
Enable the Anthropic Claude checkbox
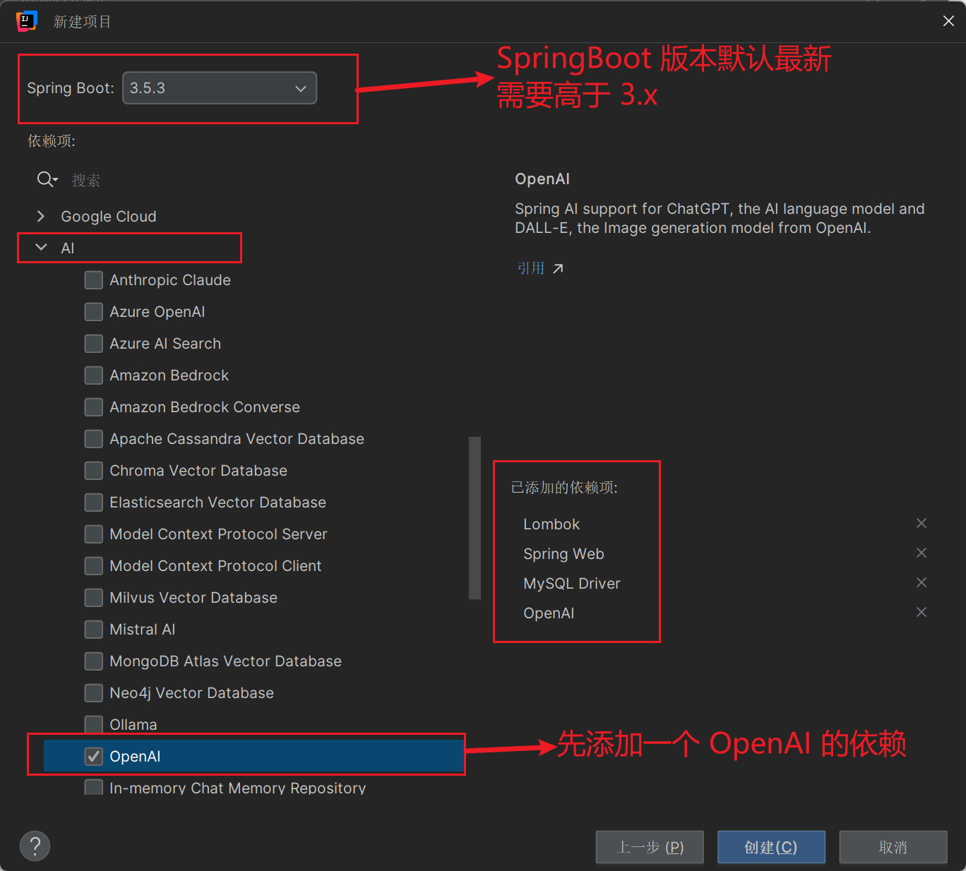(x=93, y=280)
